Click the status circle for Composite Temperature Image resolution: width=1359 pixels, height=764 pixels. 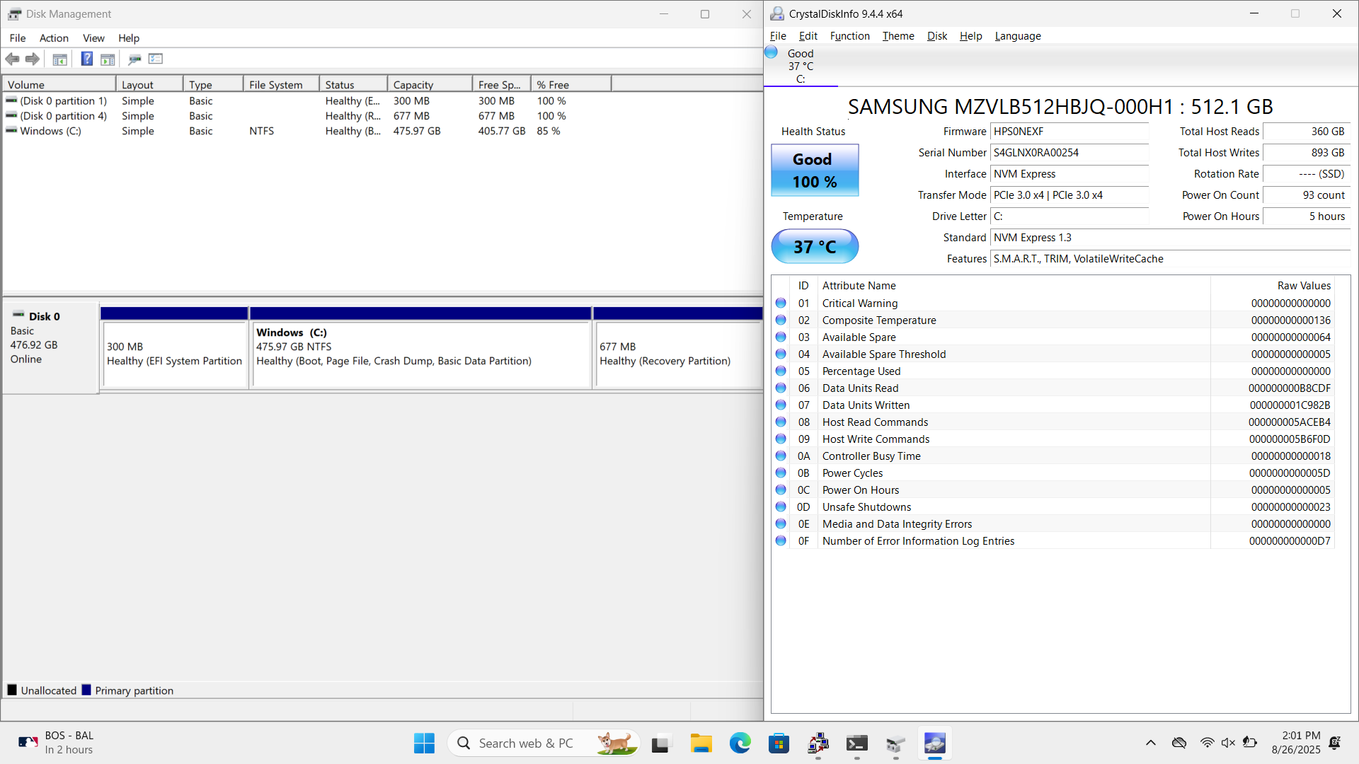click(x=781, y=320)
